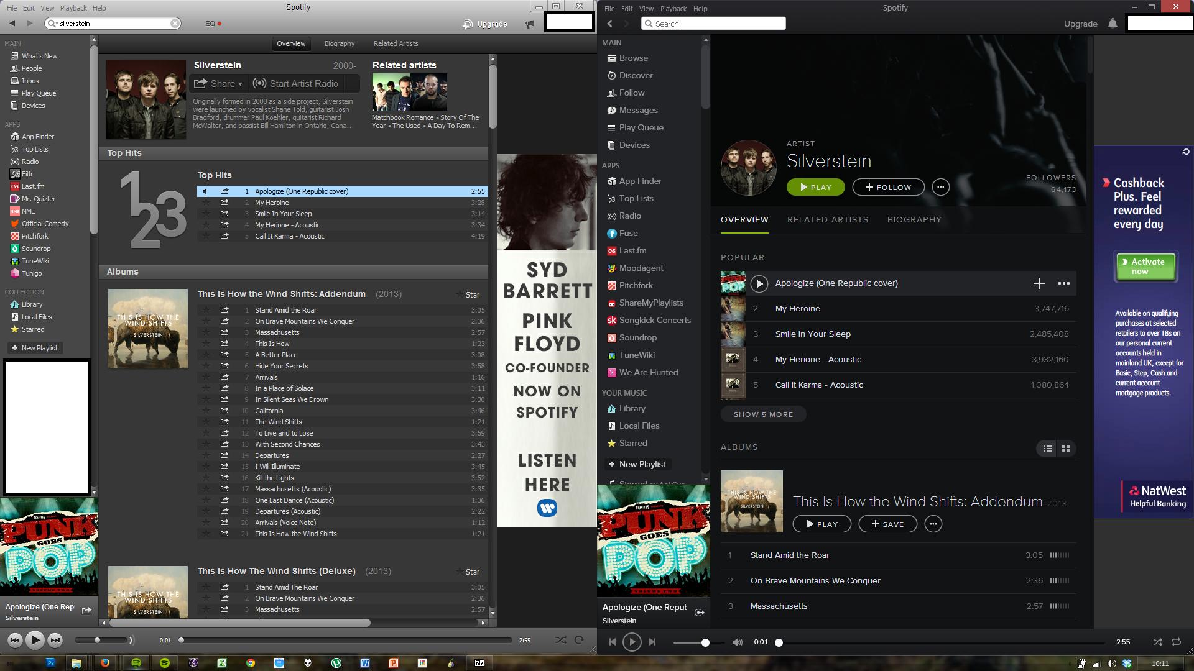Click Upgrade in right Spotify window

tap(1080, 24)
